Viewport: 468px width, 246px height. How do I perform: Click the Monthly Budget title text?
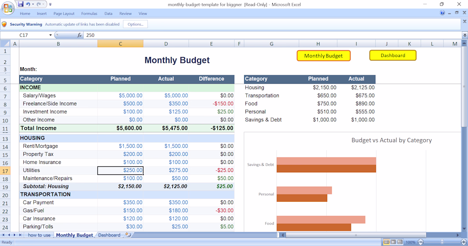click(x=177, y=60)
